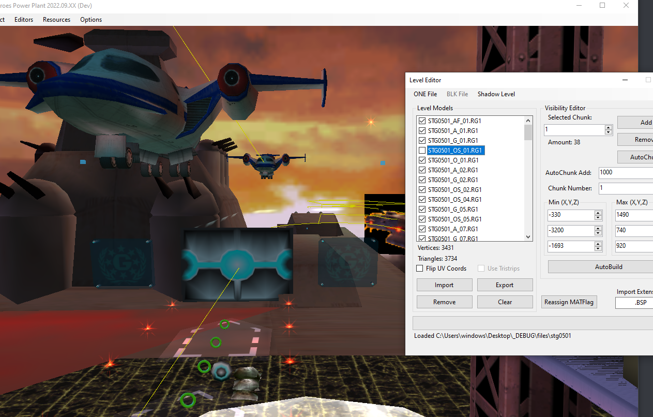Screen dimensions: 653x417
Task: Remove the selected model
Action: 444,302
